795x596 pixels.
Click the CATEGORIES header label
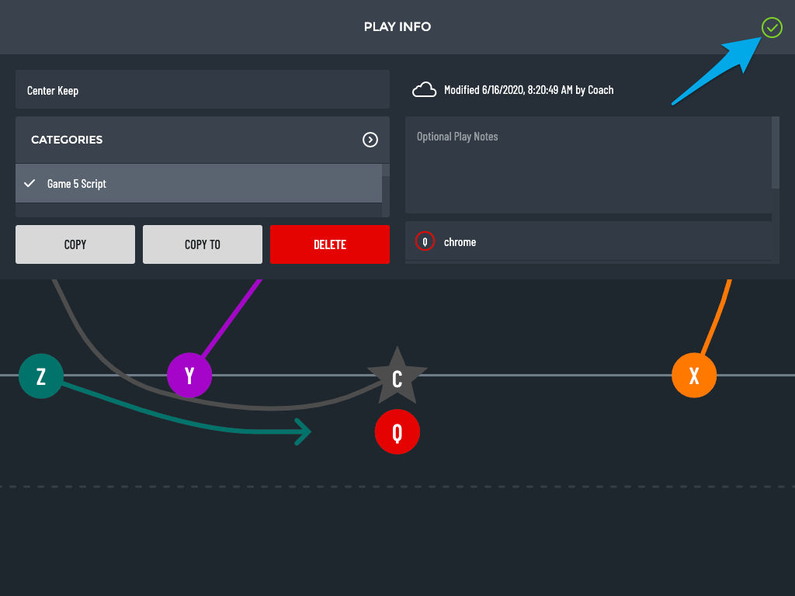click(67, 140)
